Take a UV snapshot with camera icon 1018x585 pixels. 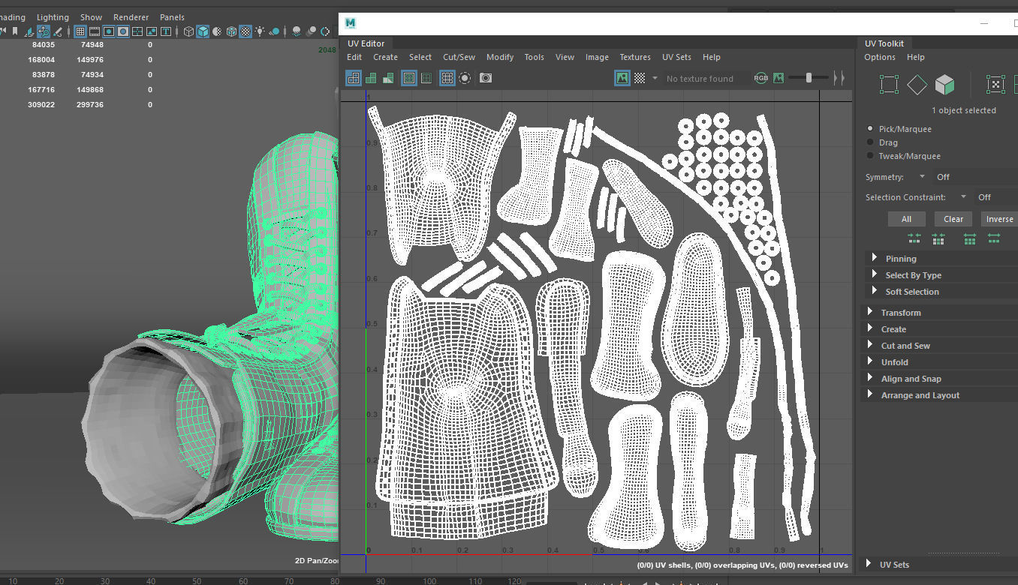486,78
